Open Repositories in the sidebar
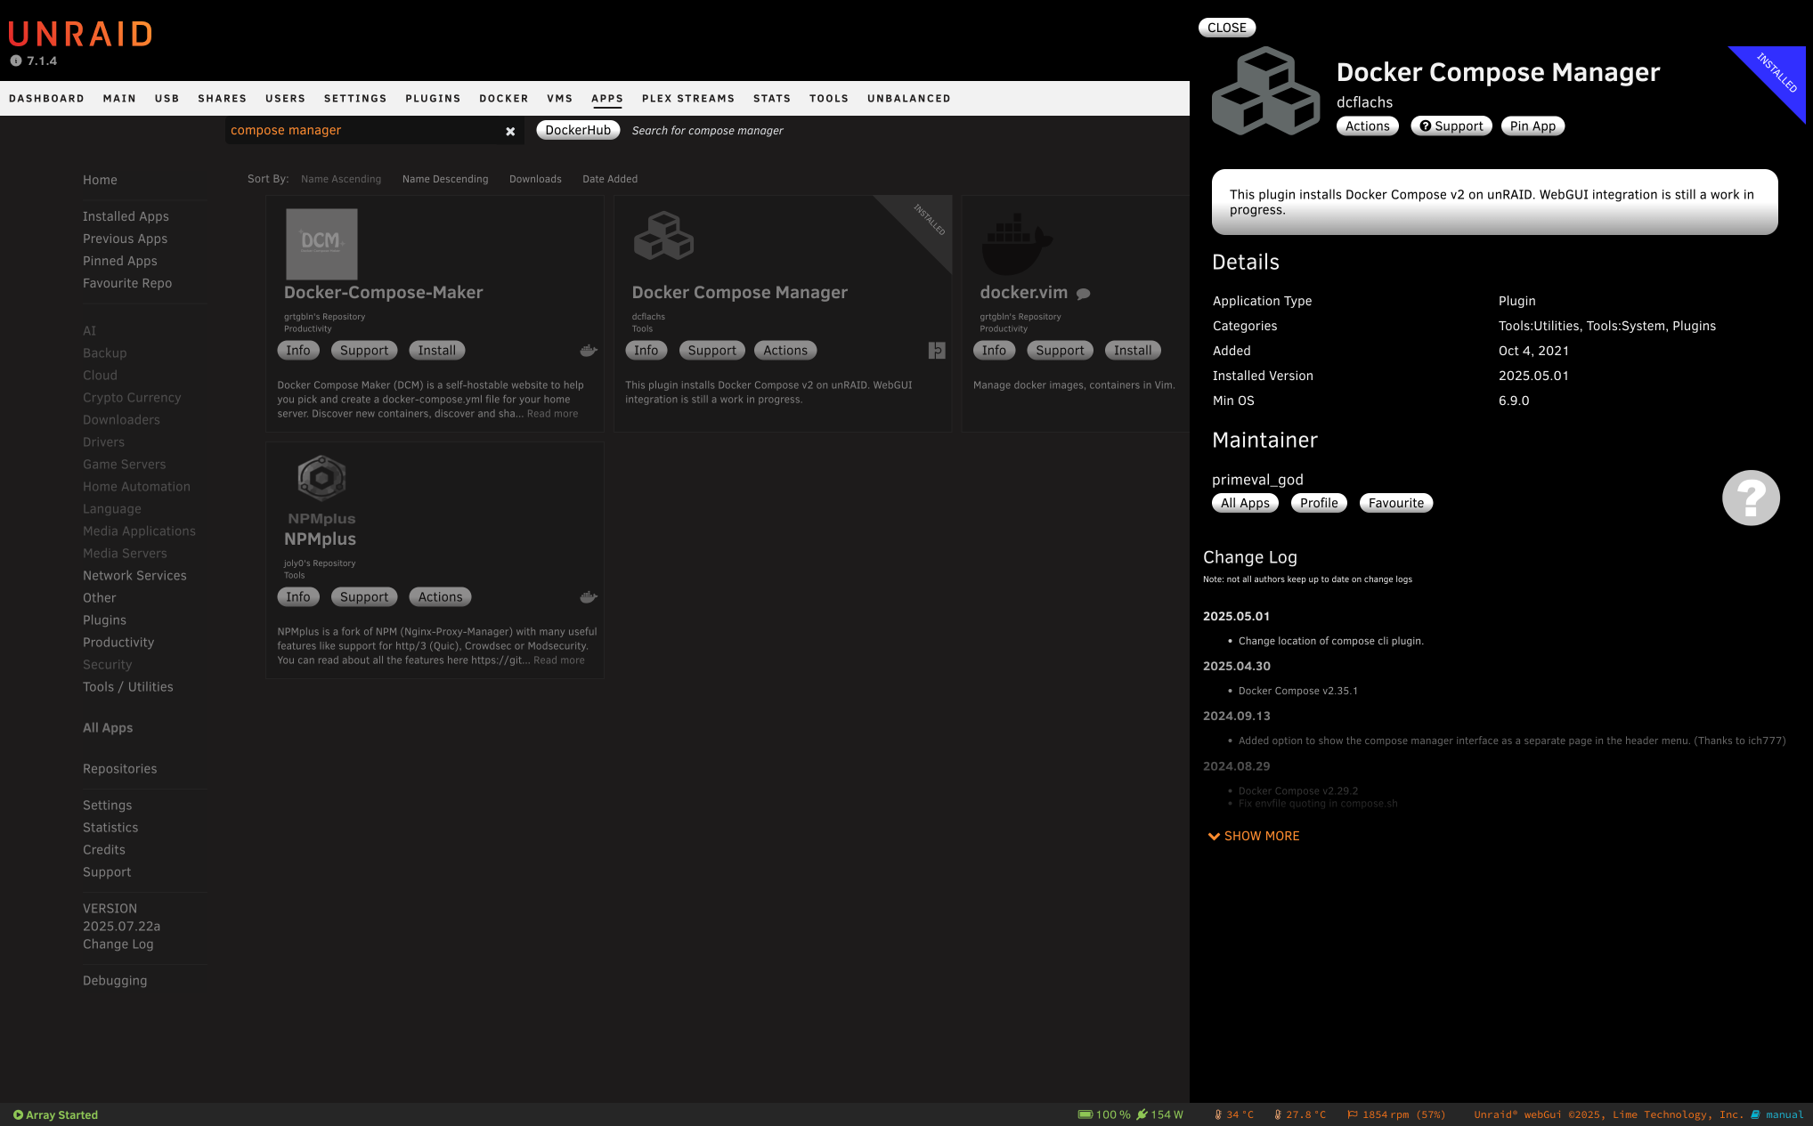Screen dimensions: 1813x1126 [x=120, y=769]
